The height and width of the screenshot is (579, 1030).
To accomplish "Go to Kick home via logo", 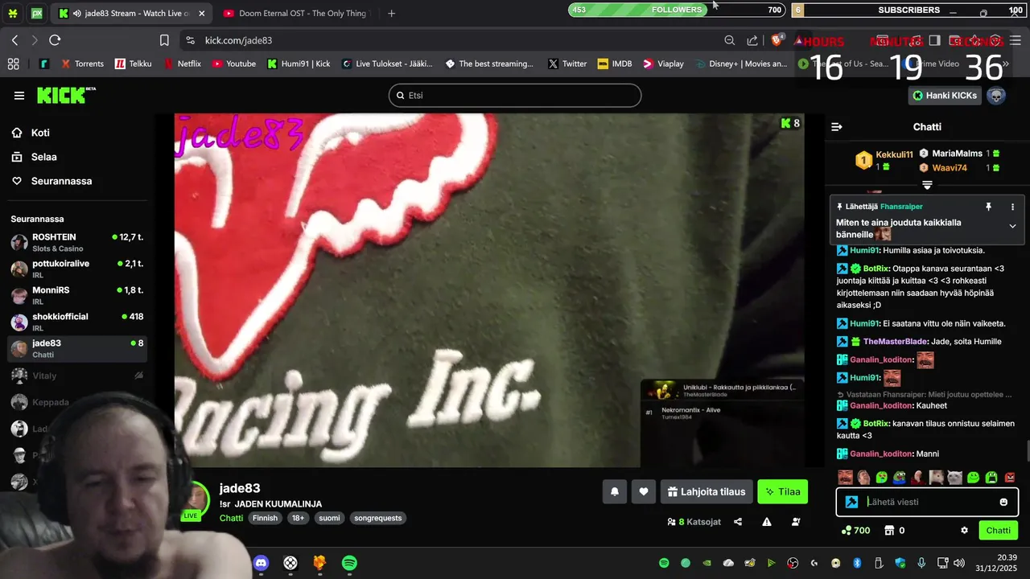I will (x=66, y=96).
